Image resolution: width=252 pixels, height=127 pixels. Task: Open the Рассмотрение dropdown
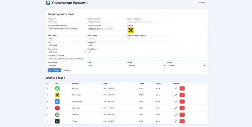(67, 52)
